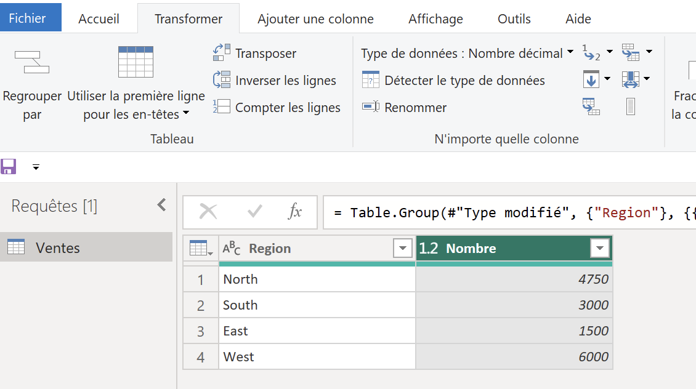Image resolution: width=696 pixels, height=389 pixels.
Task: Open the Ajouter une colonne tab
Action: [315, 18]
